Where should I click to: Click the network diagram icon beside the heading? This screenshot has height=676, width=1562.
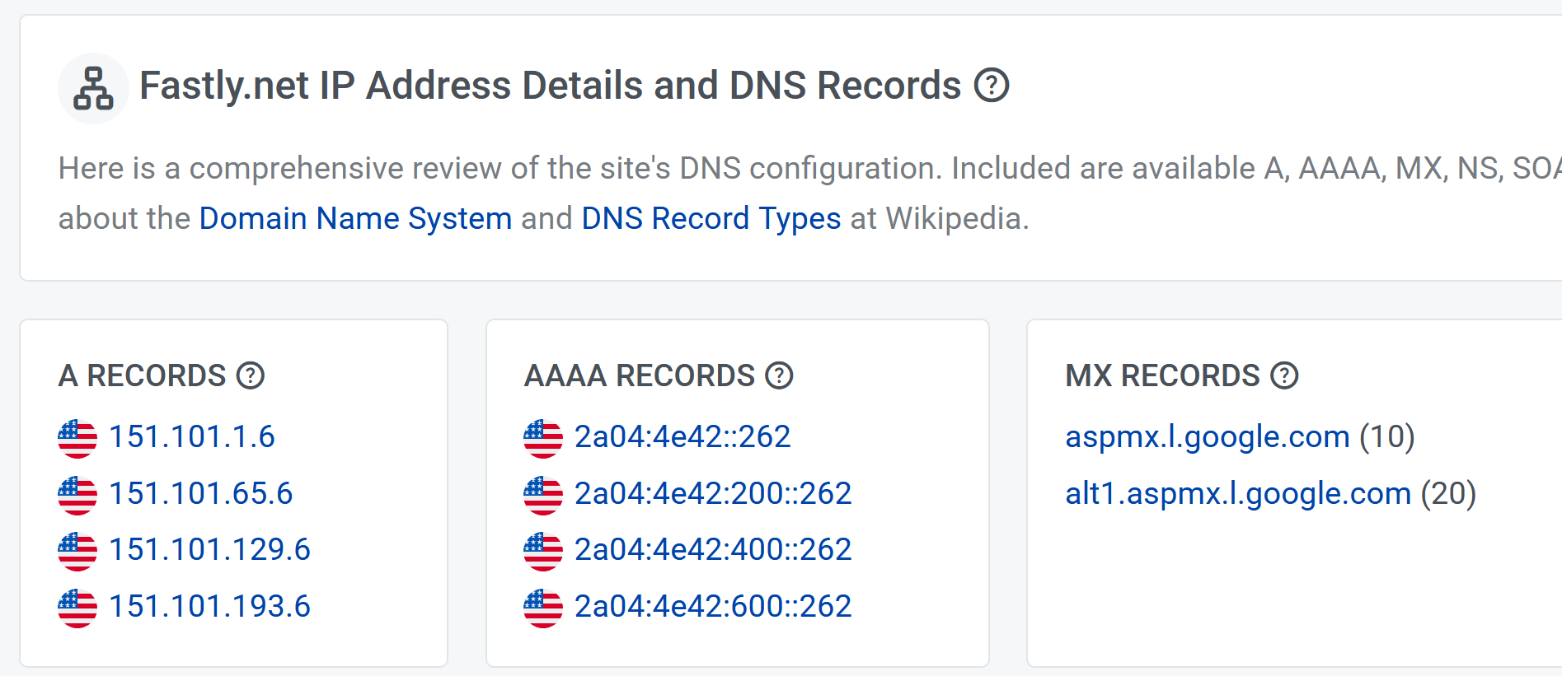[93, 88]
